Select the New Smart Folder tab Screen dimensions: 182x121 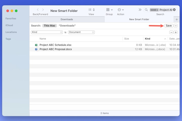(x=139, y=19)
